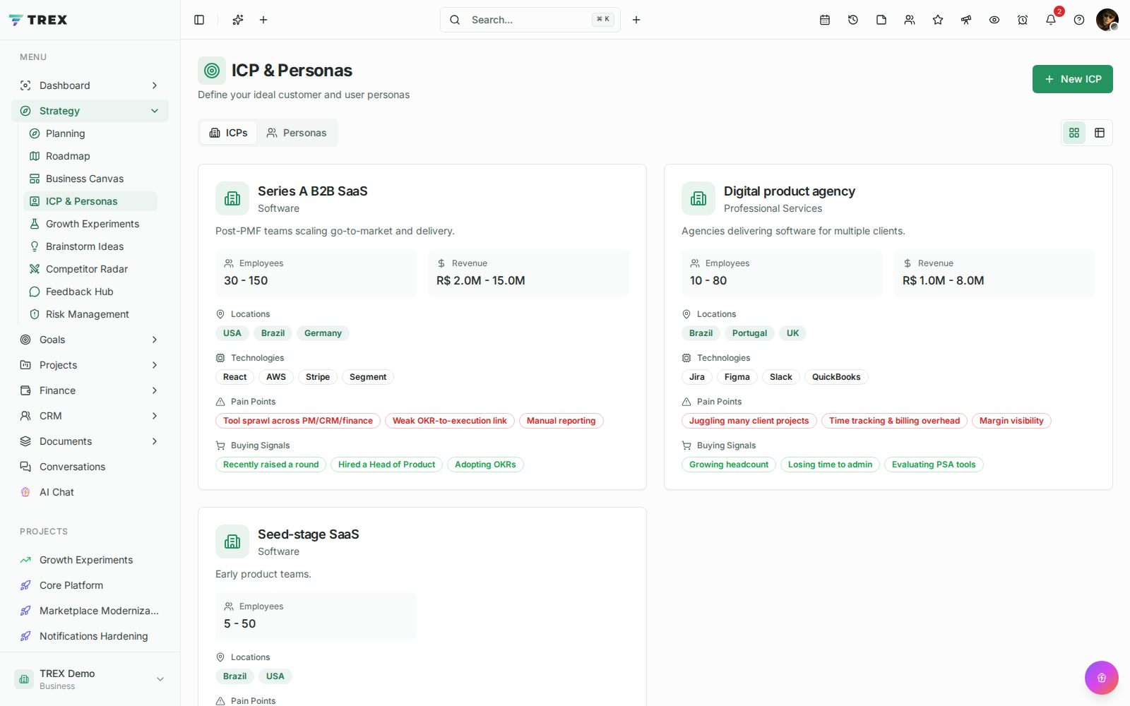Open Risk Management in sidebar
This screenshot has height=706, width=1130.
coord(90,314)
